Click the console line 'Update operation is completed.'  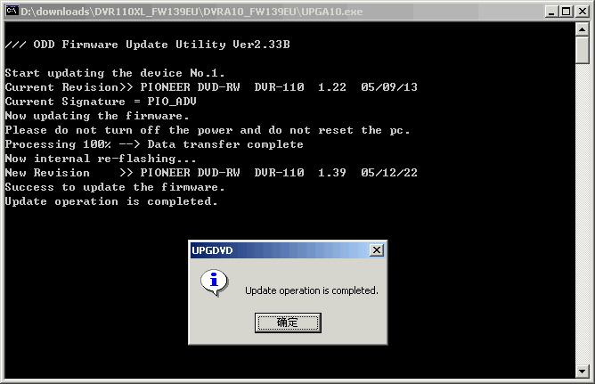pyautogui.click(x=111, y=201)
